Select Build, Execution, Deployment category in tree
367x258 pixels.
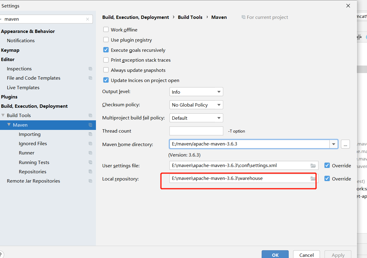pos(34,106)
